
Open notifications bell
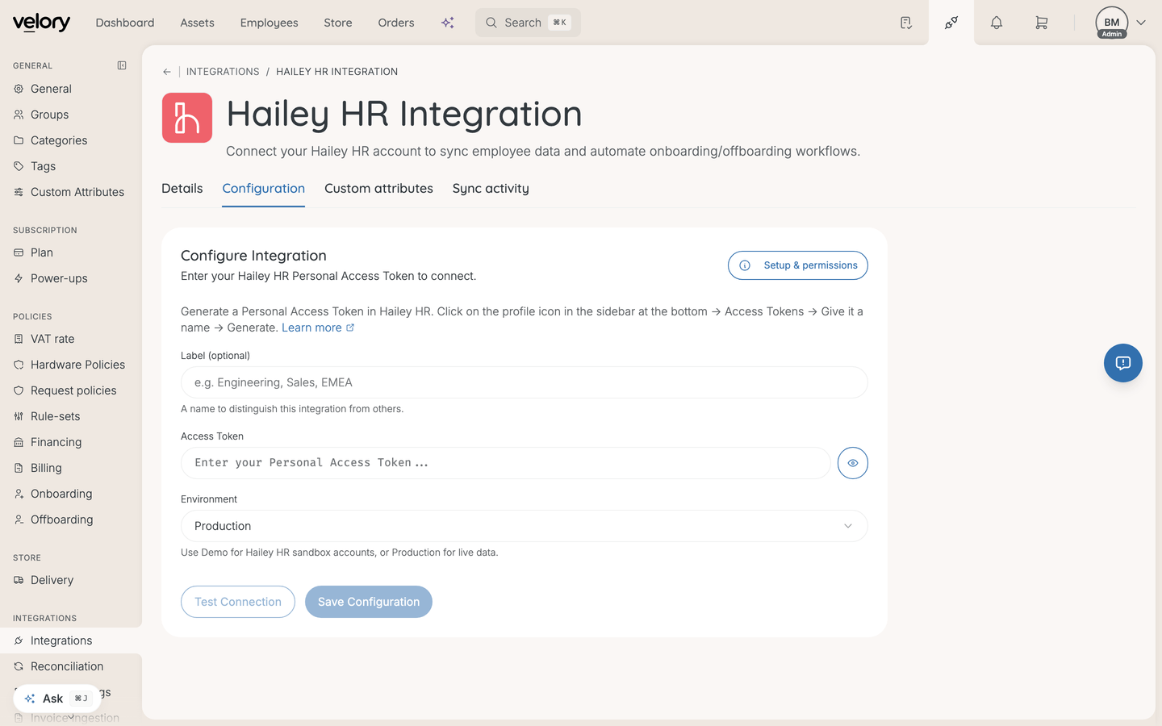click(x=997, y=23)
